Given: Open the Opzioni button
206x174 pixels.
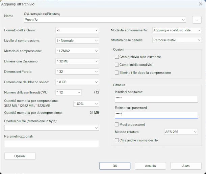Looking at the screenshot, I should tap(20, 156).
